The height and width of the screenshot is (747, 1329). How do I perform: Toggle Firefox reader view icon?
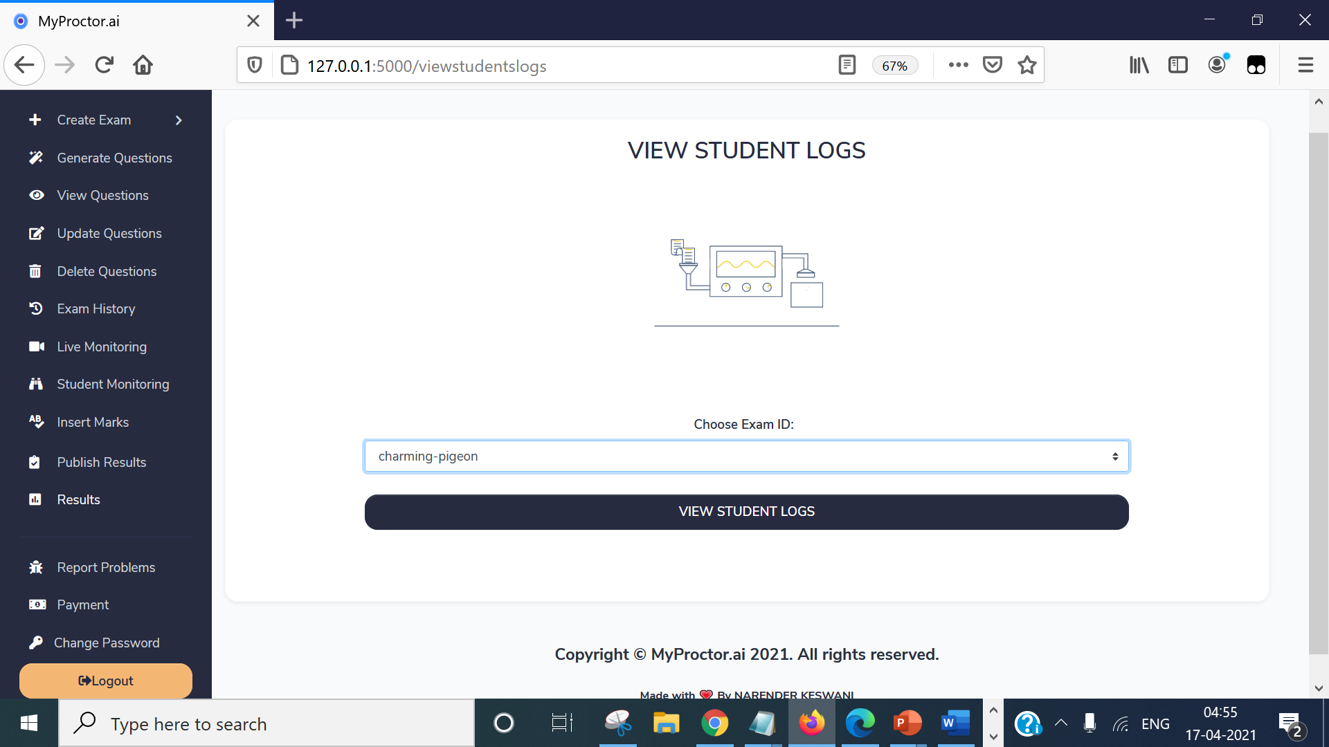(x=847, y=65)
